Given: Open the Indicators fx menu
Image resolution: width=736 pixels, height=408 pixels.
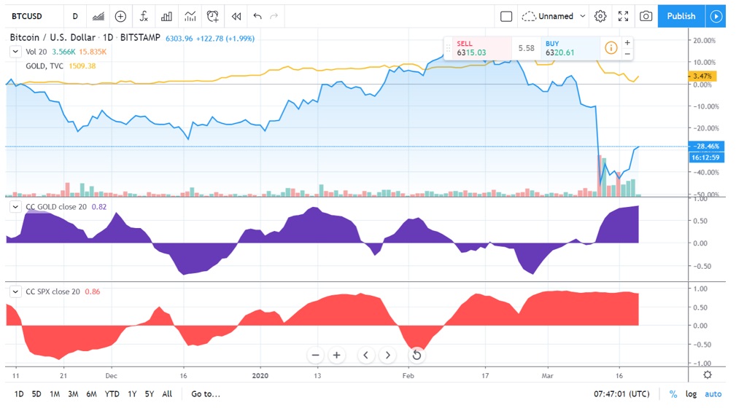Looking at the screenshot, I should pyautogui.click(x=144, y=16).
